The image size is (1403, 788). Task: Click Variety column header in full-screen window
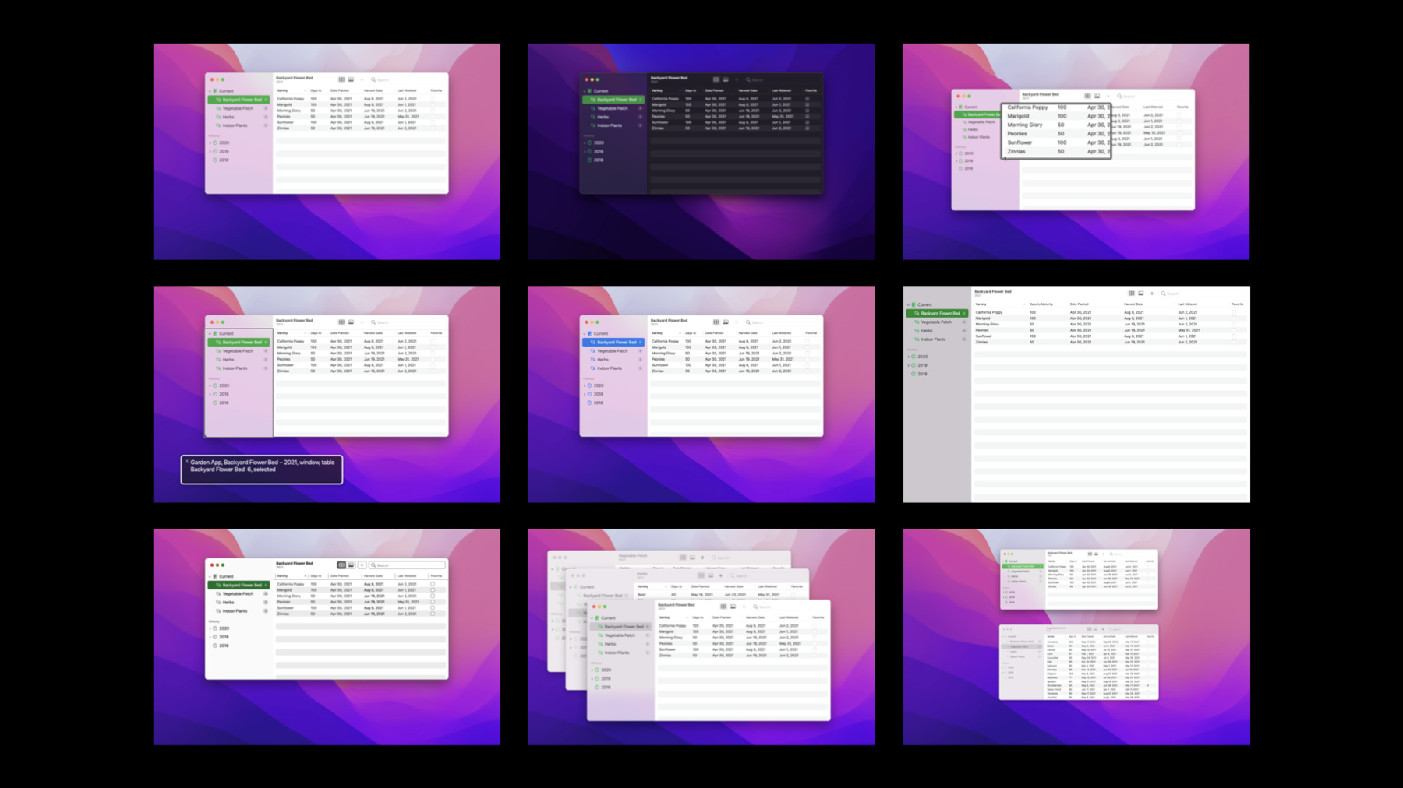pos(981,304)
